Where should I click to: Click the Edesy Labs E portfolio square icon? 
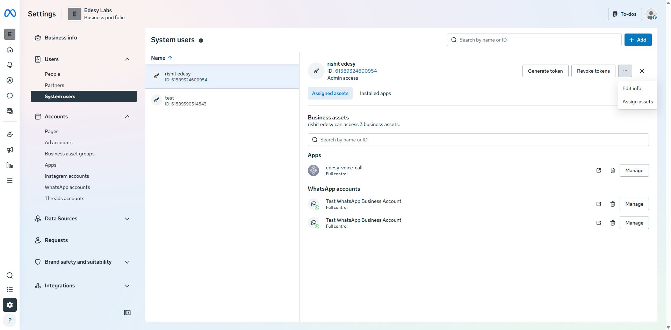click(10, 34)
